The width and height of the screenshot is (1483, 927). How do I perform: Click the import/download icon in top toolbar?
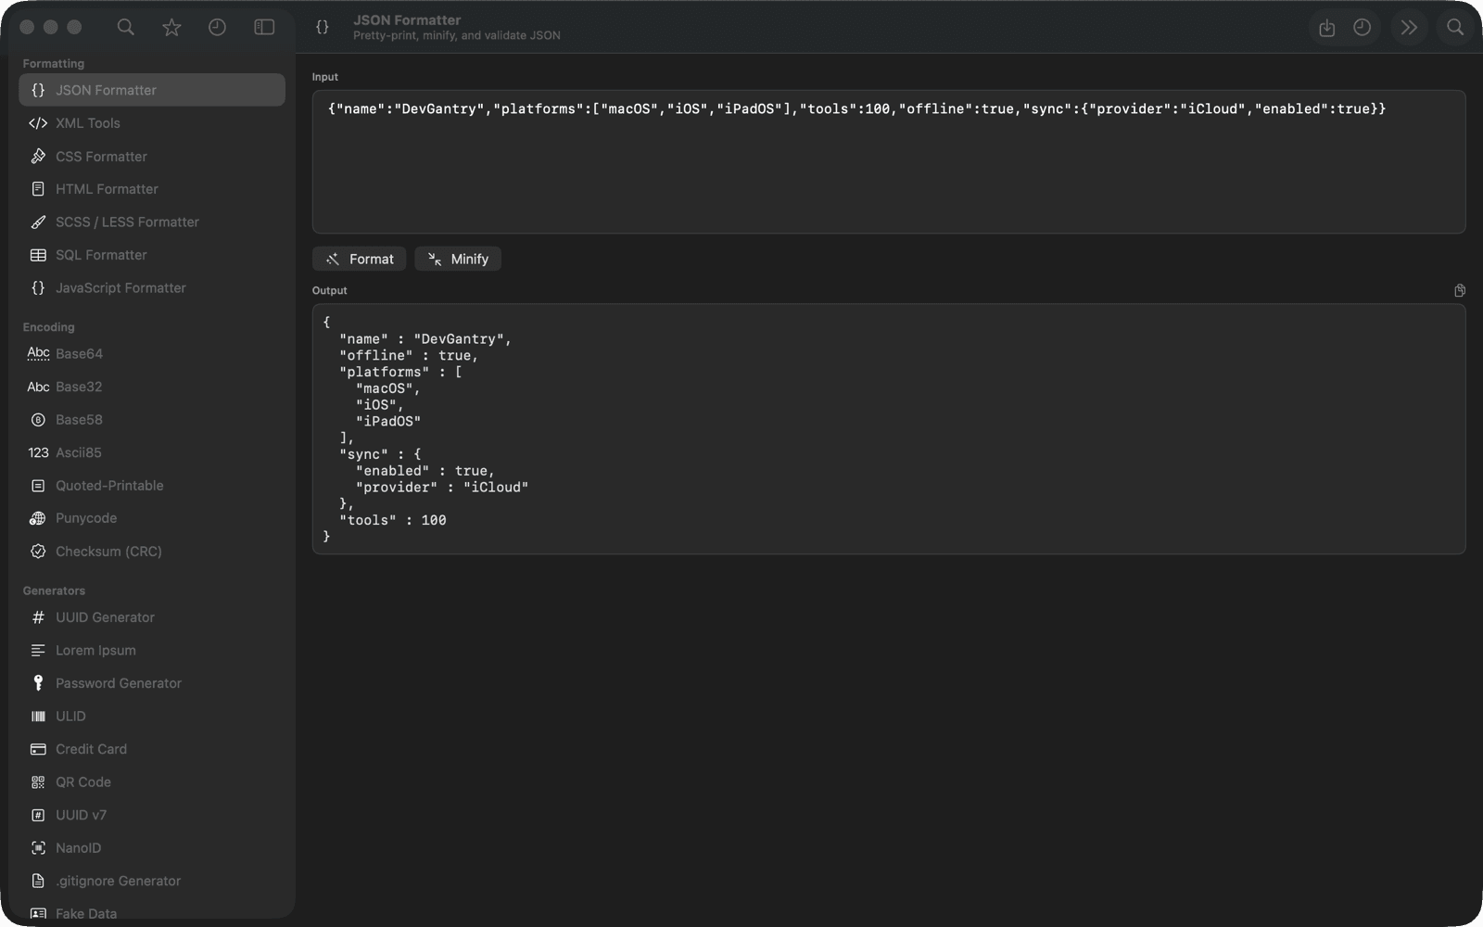tap(1326, 28)
